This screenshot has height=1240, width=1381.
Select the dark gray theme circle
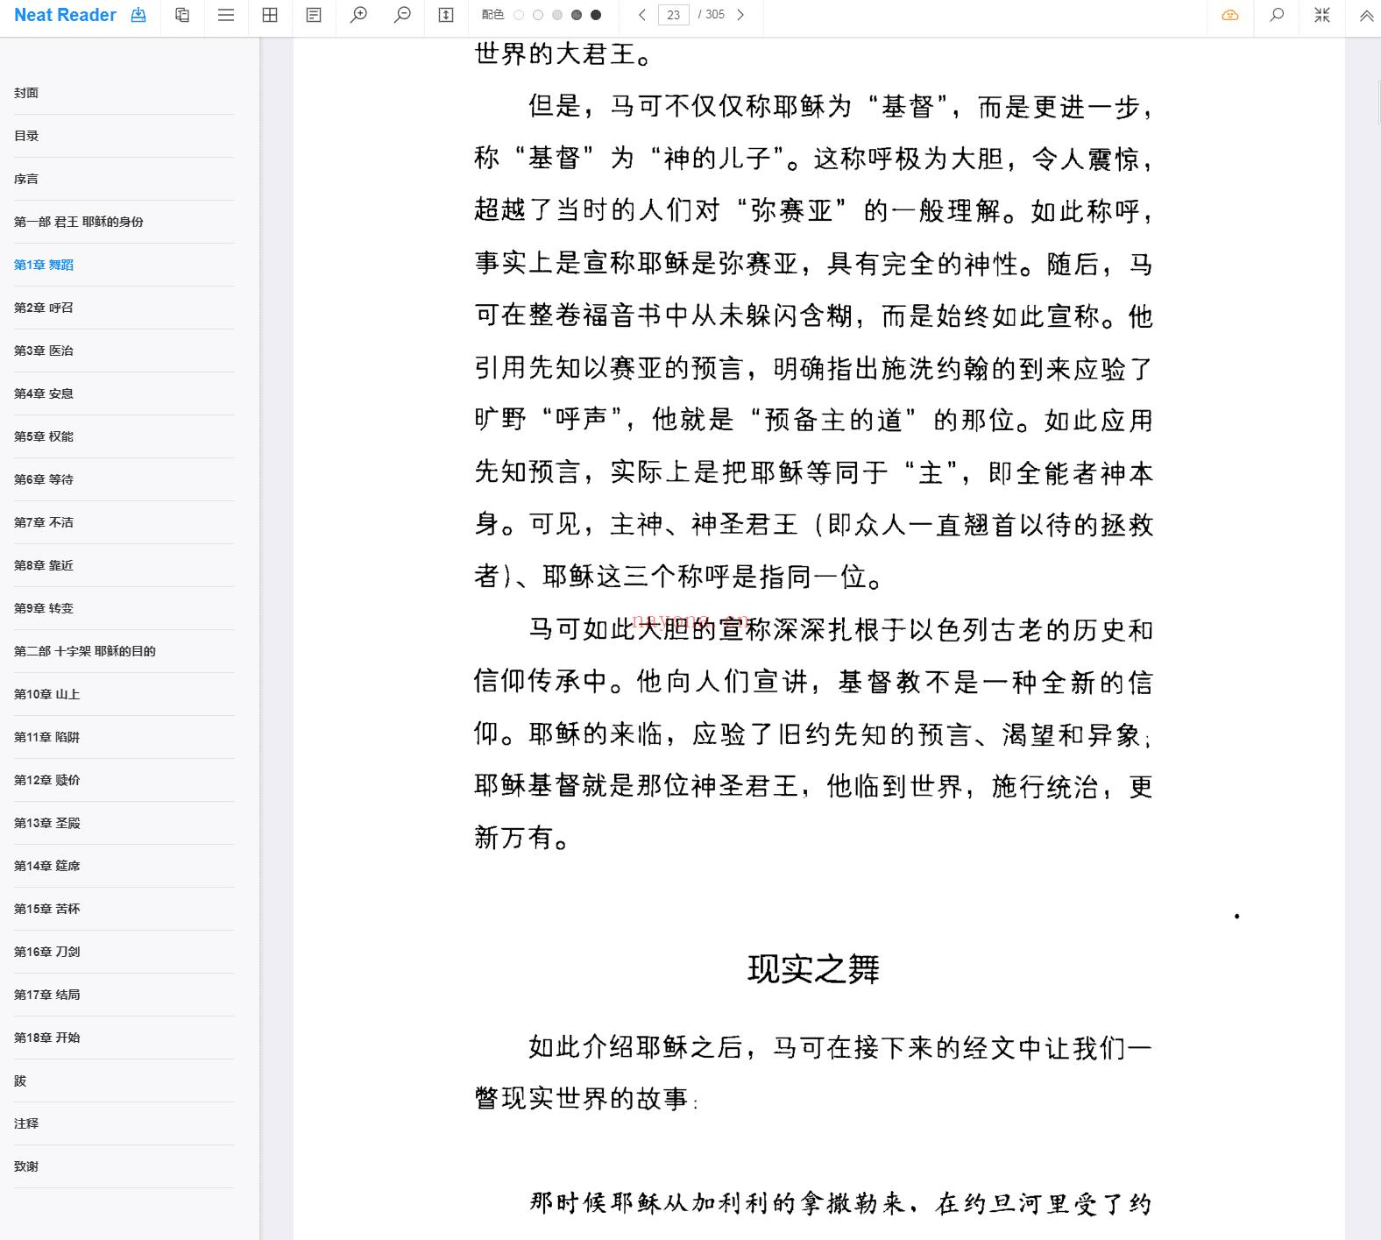577,15
